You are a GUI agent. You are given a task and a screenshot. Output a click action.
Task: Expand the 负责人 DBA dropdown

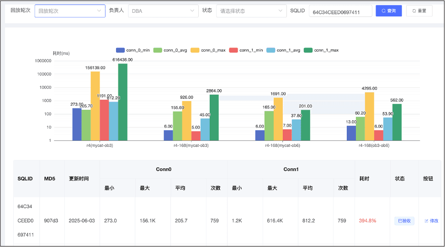tap(163, 11)
